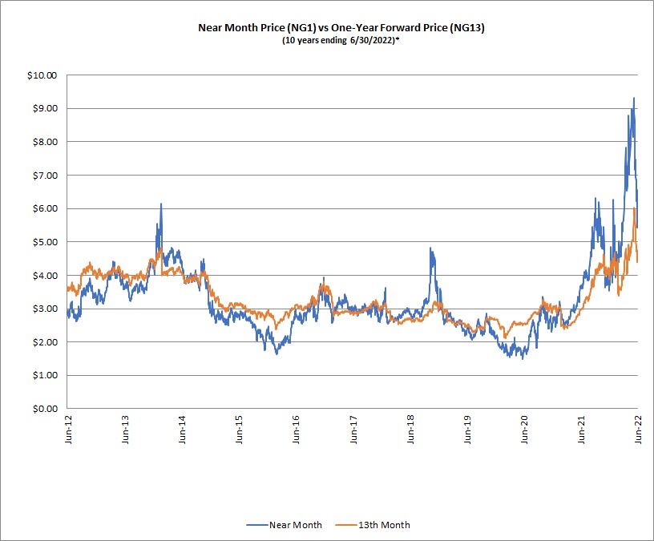Select the subtitle '(10 years ending 6/30/2022)*'
The height and width of the screenshot is (541, 654).
[x=341, y=40]
